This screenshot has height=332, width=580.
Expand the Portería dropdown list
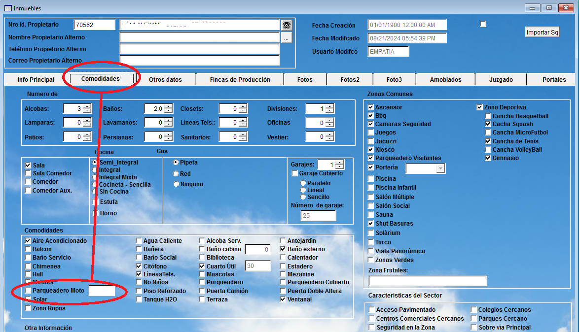[x=440, y=168]
